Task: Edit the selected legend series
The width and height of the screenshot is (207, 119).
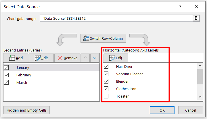Action: (x=41, y=58)
